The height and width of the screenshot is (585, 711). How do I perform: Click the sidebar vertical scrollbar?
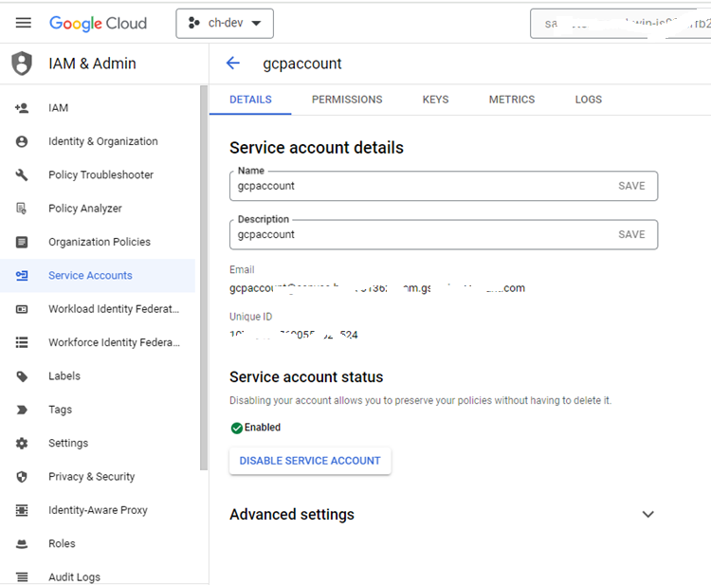[x=203, y=275]
